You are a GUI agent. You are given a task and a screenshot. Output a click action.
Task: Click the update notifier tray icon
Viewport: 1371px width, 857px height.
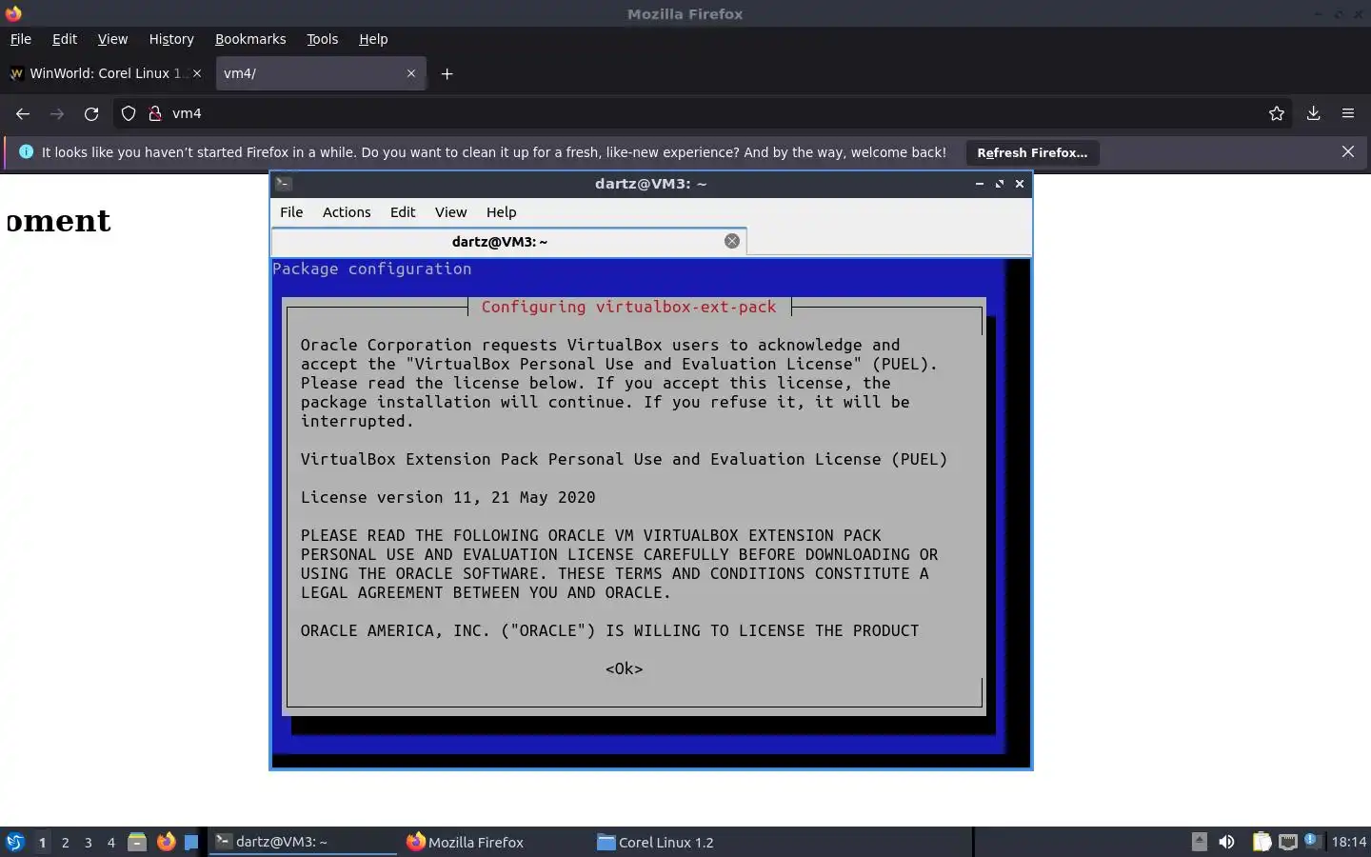click(1312, 841)
